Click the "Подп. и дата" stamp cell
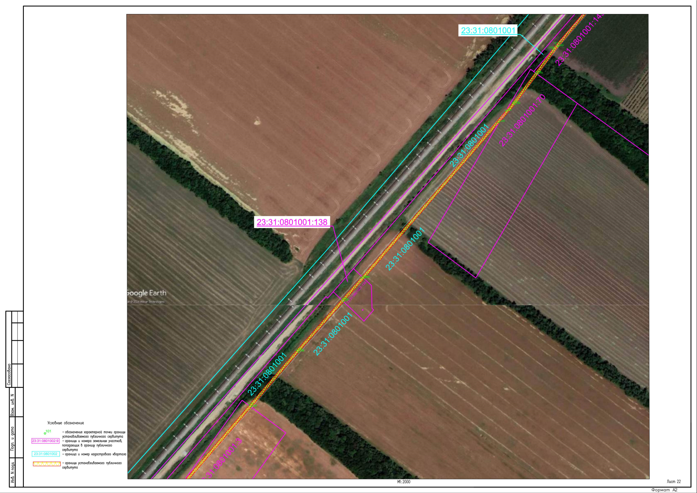 pos(12,439)
